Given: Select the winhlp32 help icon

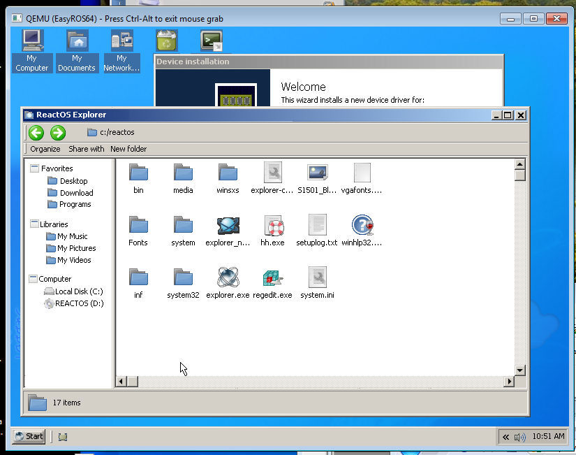Looking at the screenshot, I should coord(362,225).
